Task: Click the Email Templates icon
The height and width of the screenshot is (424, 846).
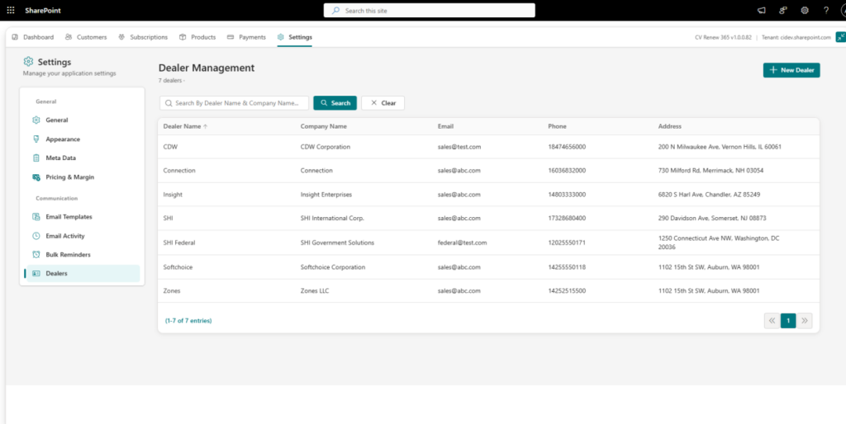Action: 36,217
